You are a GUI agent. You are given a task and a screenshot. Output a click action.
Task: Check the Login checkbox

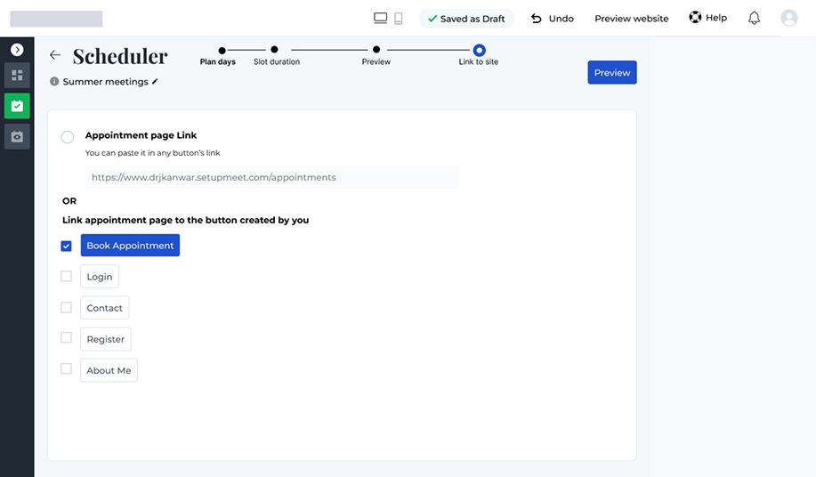coord(67,276)
